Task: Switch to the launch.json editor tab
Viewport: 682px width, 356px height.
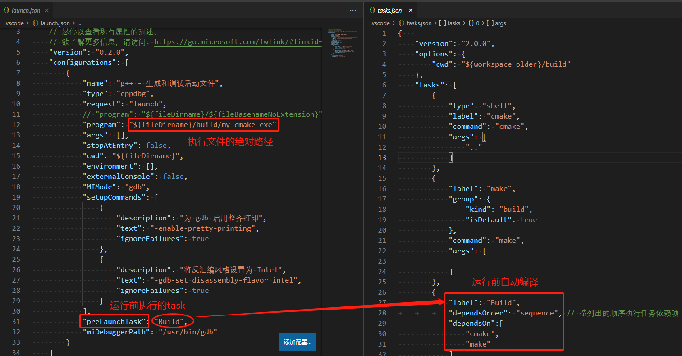Action: (26, 10)
